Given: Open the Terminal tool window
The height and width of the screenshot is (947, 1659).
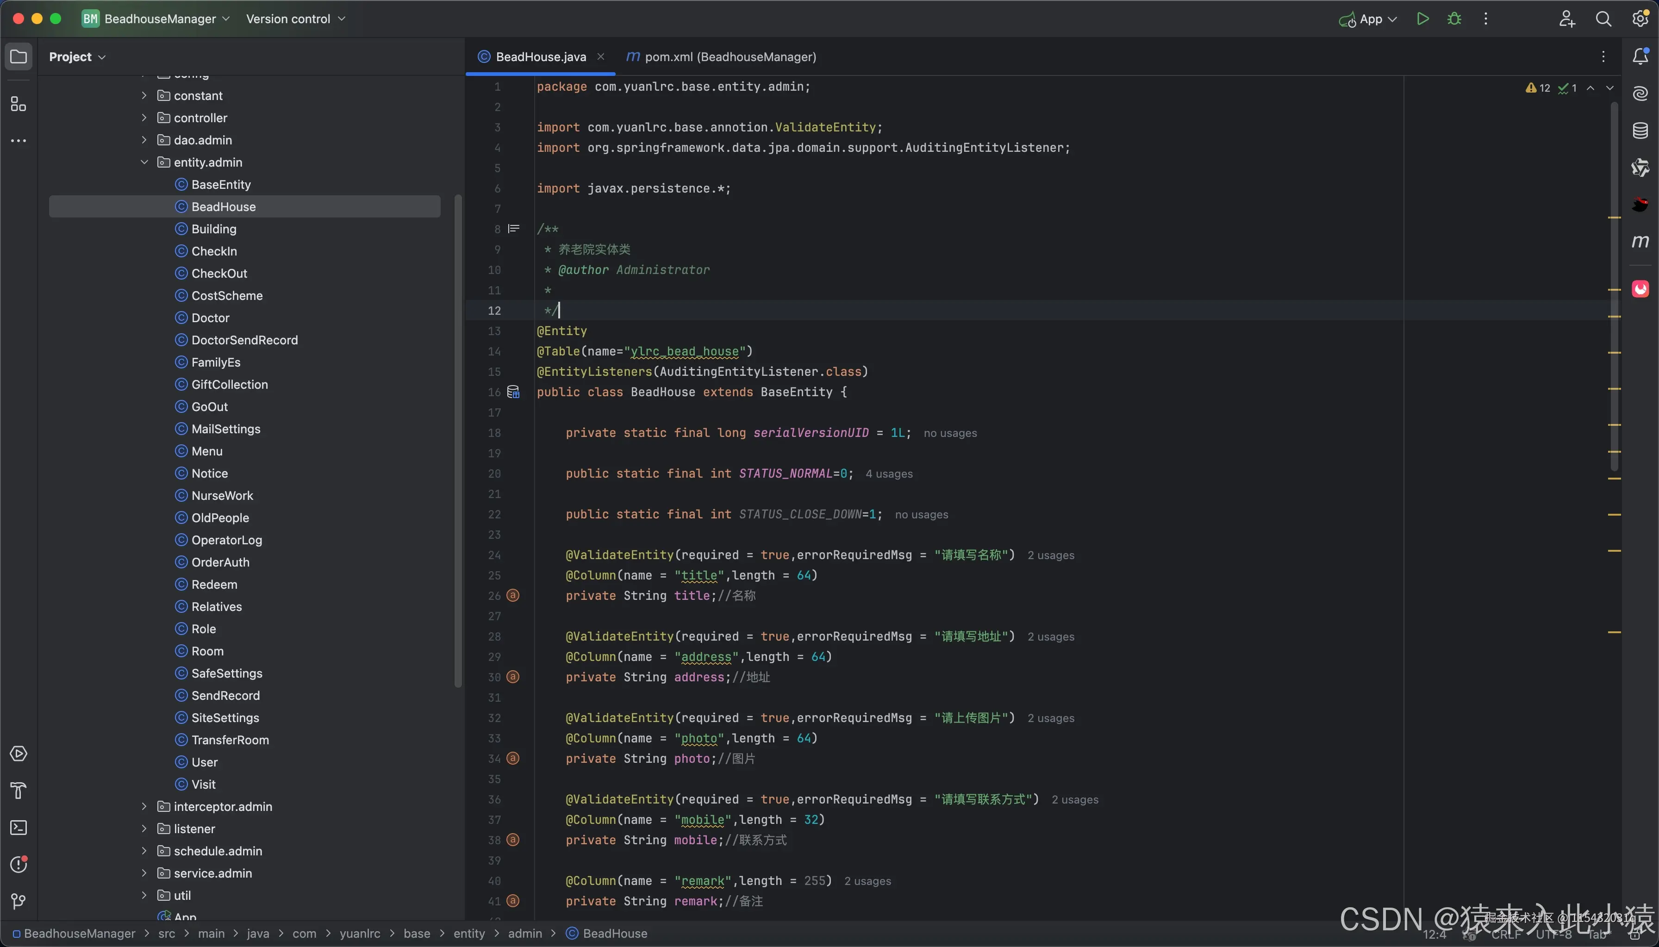Looking at the screenshot, I should pyautogui.click(x=18, y=827).
